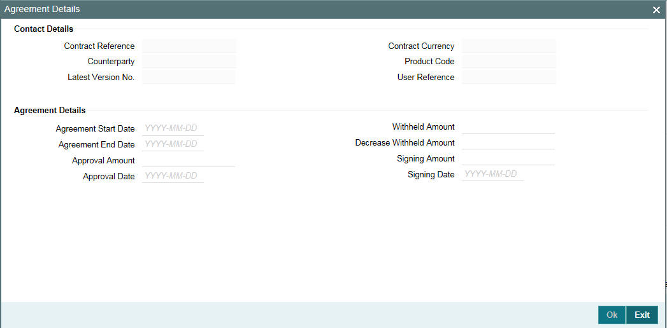667x328 pixels.
Task: Click the Agreement End Date label
Action: tap(97, 145)
